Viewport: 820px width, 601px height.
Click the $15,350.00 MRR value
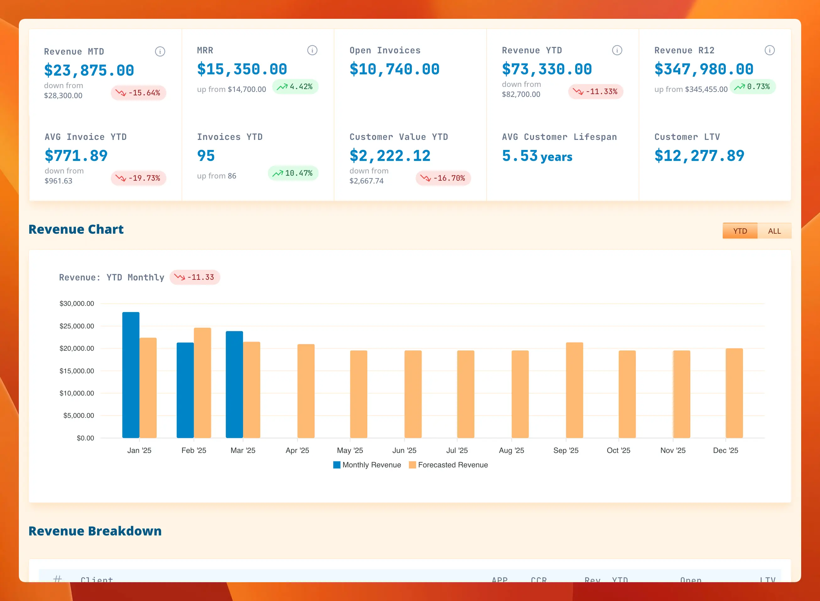point(242,69)
